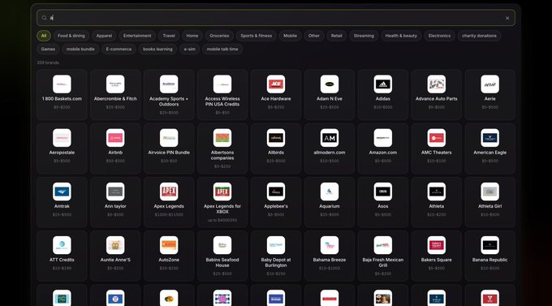Select the Ann taylor logo
The height and width of the screenshot is (306, 552).
tap(115, 192)
